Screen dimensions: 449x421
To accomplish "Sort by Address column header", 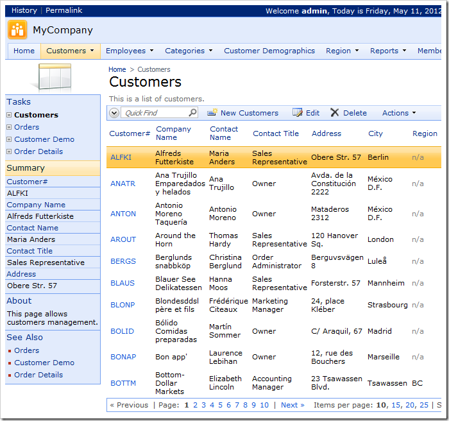I will click(x=326, y=133).
